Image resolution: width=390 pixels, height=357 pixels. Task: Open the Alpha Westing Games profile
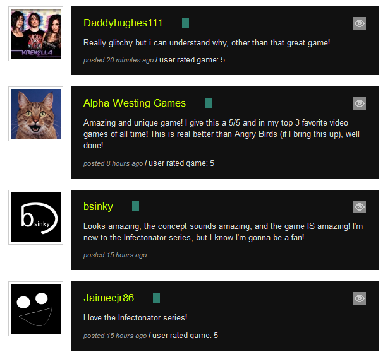click(135, 103)
